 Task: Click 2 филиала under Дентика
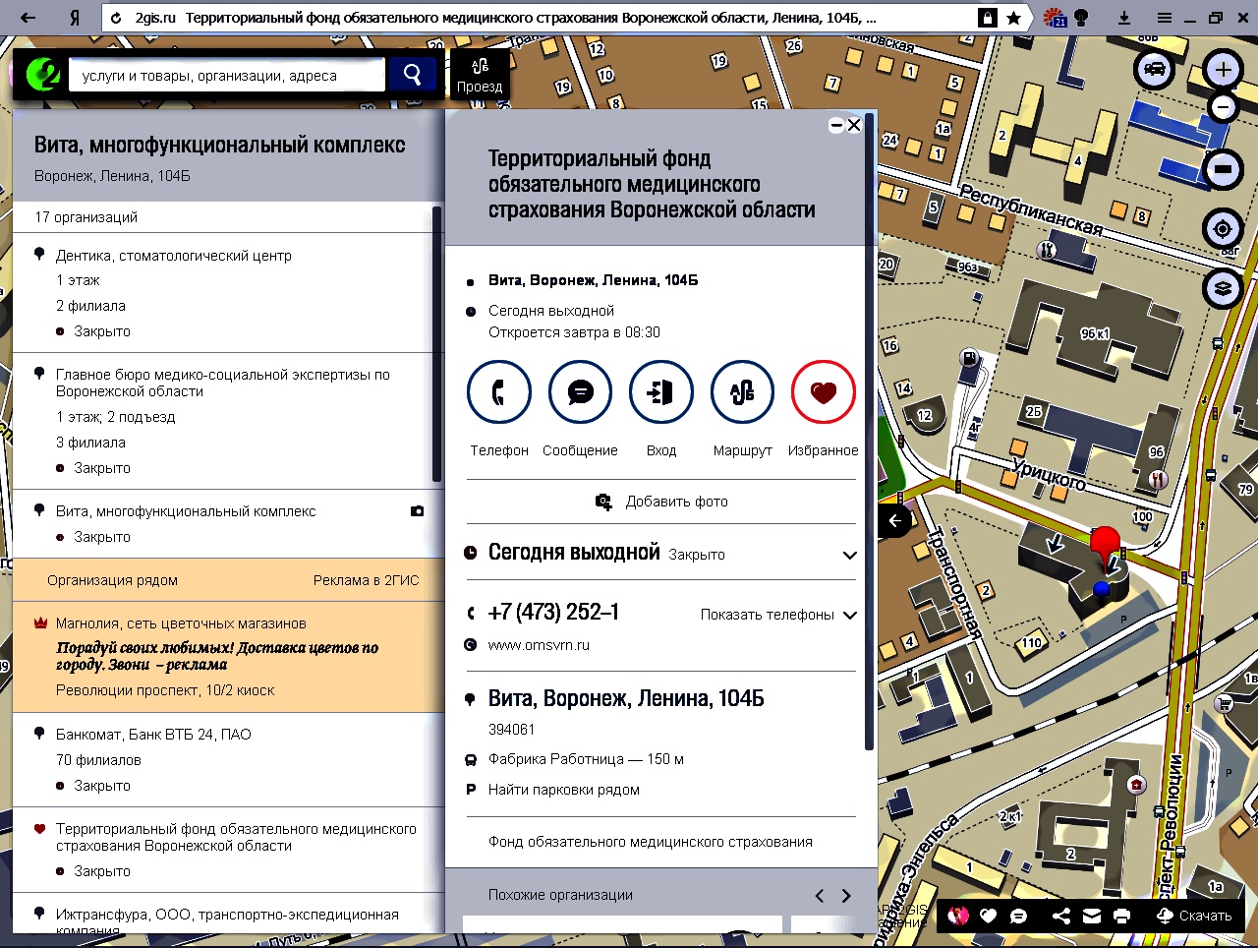[90, 306]
